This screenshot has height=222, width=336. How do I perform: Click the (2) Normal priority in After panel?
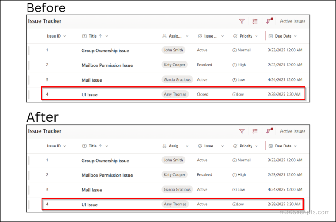coord(241,160)
